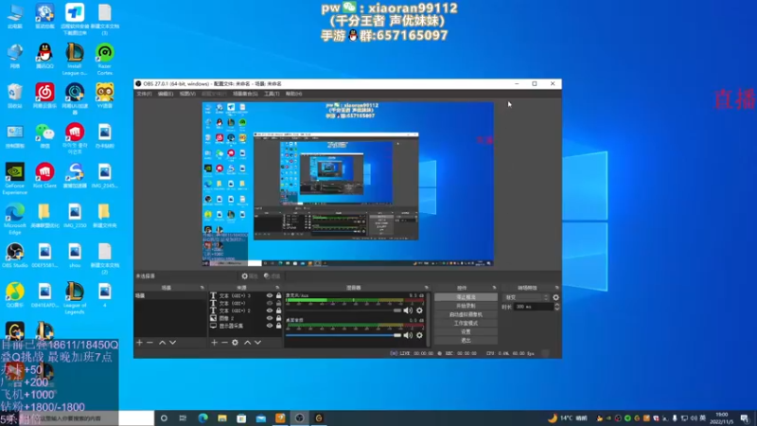Toggle visibility of 文本 (GDI+) source
The height and width of the screenshot is (426, 757).
(x=270, y=303)
